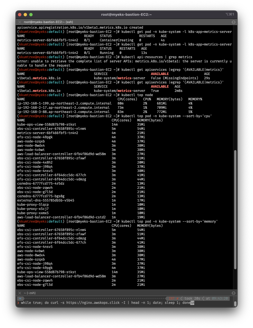Click the 'CPU%' column header
This screenshot has height=328, width=253.
[147, 99]
